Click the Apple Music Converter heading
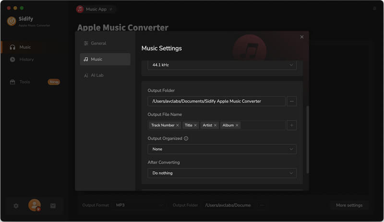Screen dimensions: 384x222 [123, 27]
